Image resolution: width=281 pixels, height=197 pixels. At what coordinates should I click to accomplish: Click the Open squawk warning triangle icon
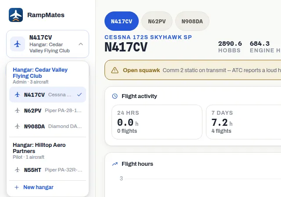(115, 70)
